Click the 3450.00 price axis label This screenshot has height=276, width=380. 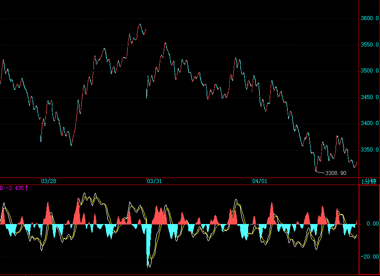370,97
